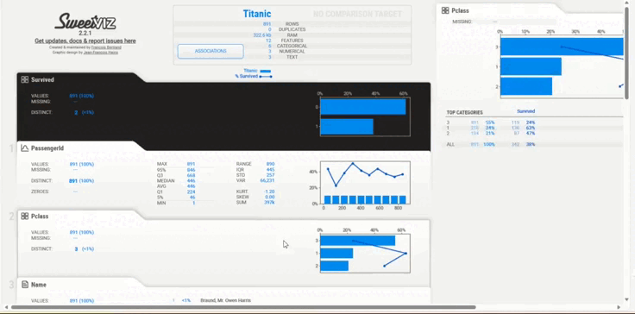Screen dimensions: 635x314
Task: Click the 63% survived value for class 1
Action: pos(531,128)
